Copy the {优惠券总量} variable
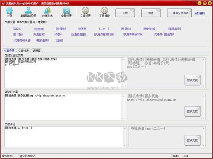213x159 pixels. click(78, 34)
